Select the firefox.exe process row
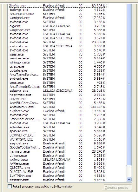138x192 pixels. [58, 6]
